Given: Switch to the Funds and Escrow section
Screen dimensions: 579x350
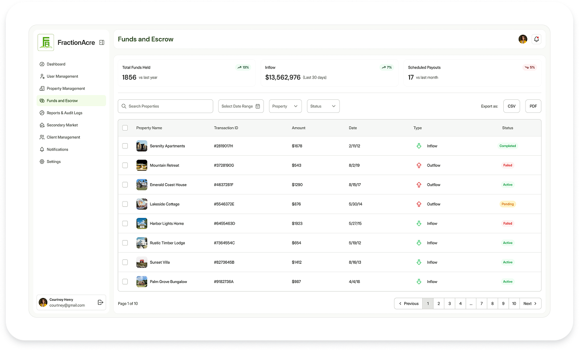Looking at the screenshot, I should 61,100.
